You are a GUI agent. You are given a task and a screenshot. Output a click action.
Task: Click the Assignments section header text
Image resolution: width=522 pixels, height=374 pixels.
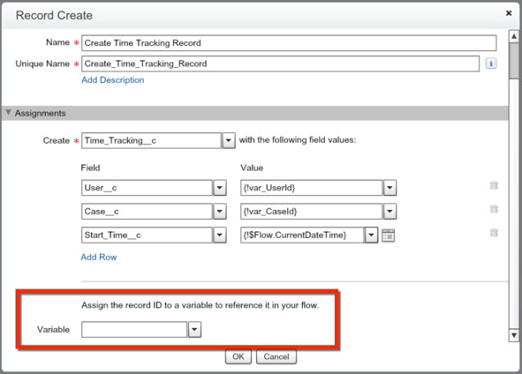[x=40, y=113]
